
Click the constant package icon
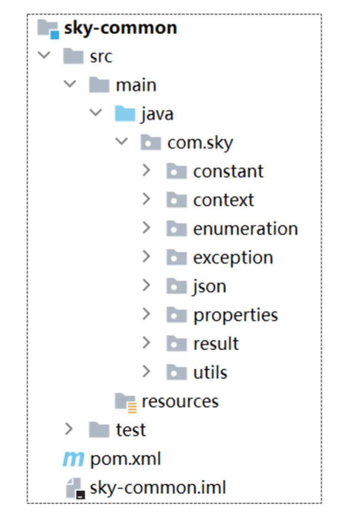click(176, 171)
